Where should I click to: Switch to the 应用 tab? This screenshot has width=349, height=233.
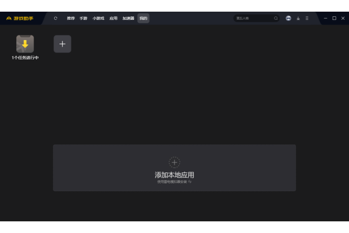(113, 18)
